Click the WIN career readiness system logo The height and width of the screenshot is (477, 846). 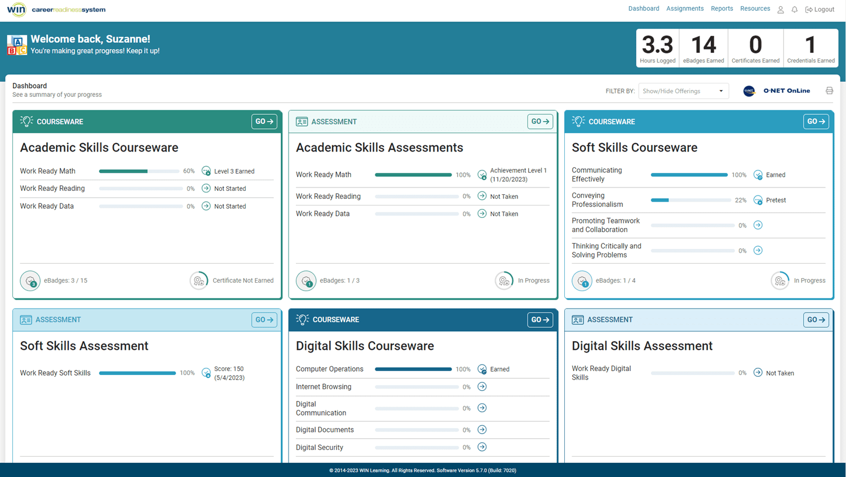point(56,10)
